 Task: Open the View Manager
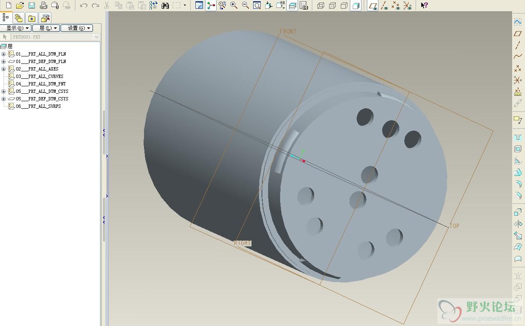click(x=304, y=5)
